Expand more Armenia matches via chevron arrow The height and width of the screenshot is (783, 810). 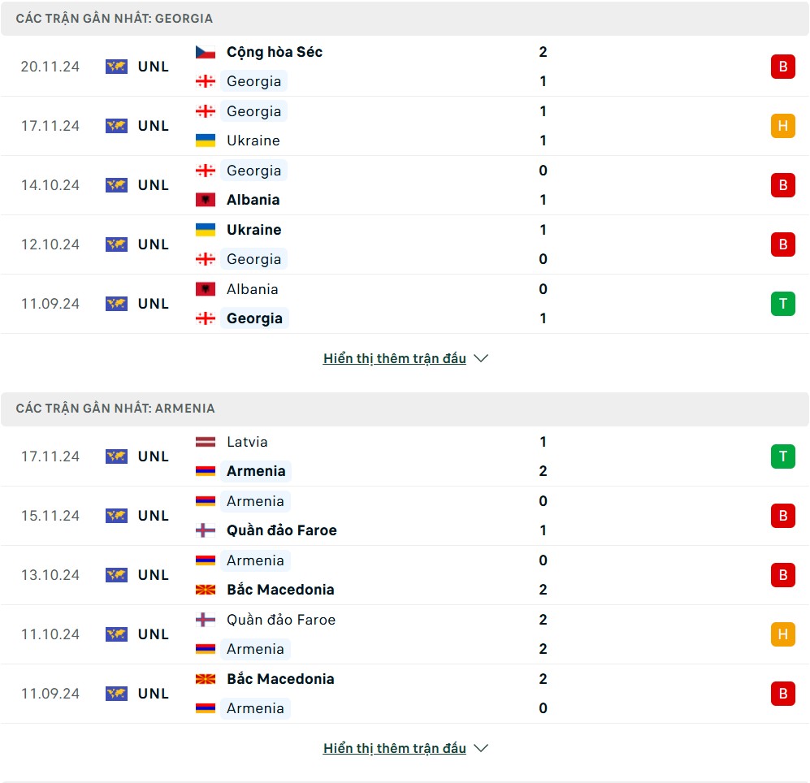point(481,748)
